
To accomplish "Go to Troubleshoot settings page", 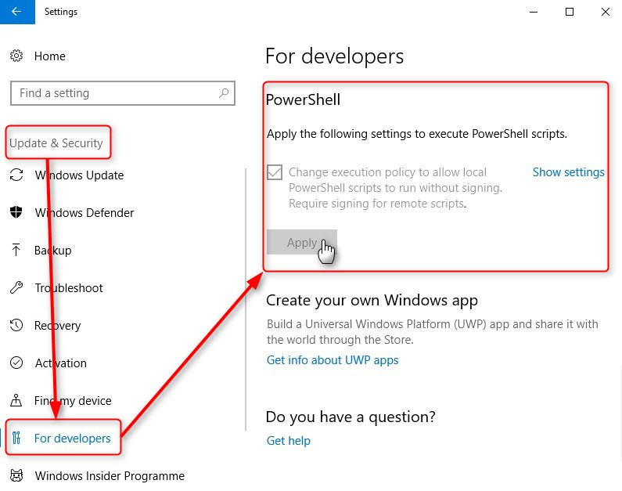I will (69, 287).
